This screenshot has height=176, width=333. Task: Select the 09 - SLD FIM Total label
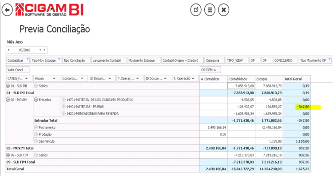20,162
